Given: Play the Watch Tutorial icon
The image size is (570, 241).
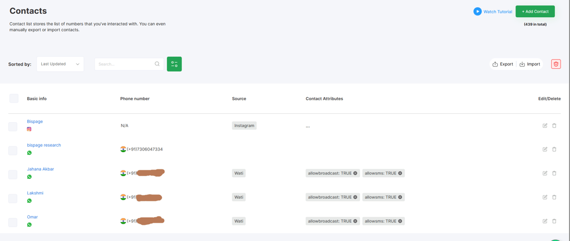Looking at the screenshot, I should click(477, 12).
